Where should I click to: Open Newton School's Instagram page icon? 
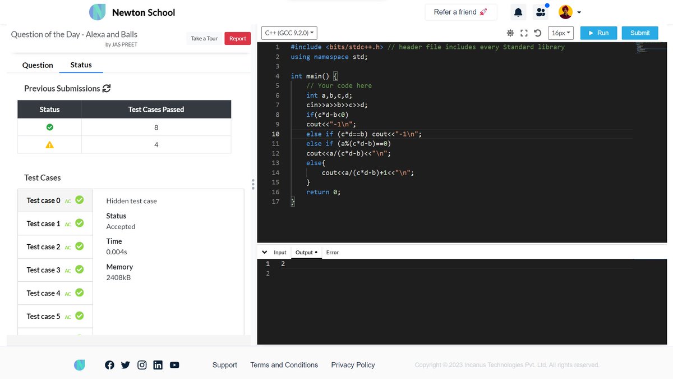click(x=142, y=364)
